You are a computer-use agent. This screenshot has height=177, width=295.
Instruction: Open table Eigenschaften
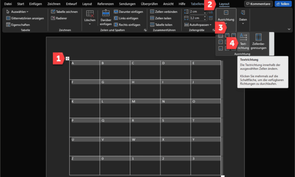[x=18, y=24]
